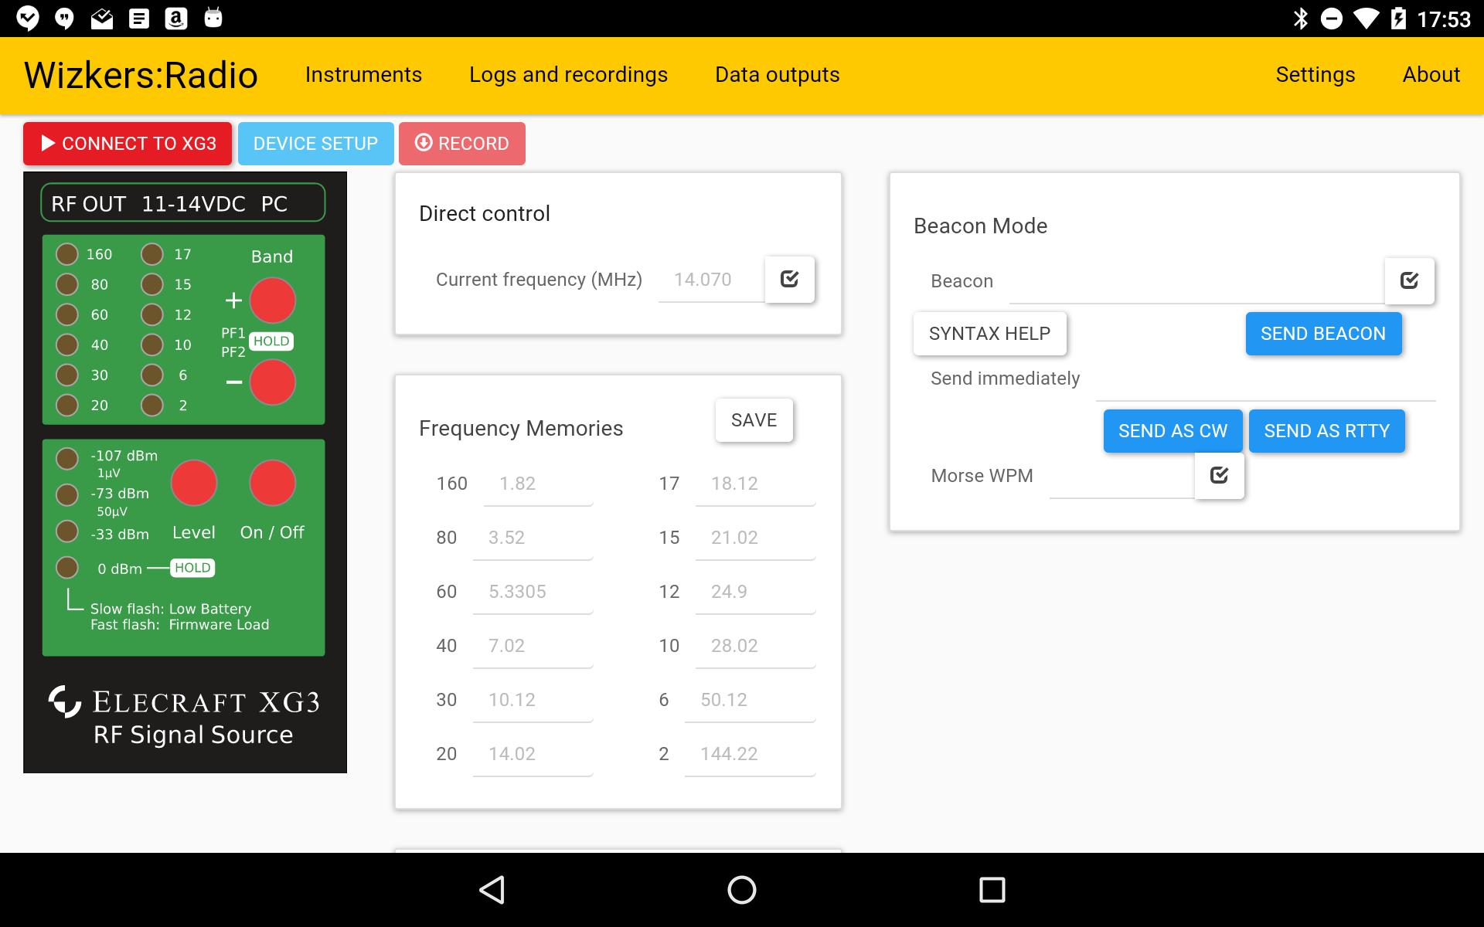This screenshot has width=1484, height=927.
Task: Click the -73 dBm level LED
Action: coord(67,494)
